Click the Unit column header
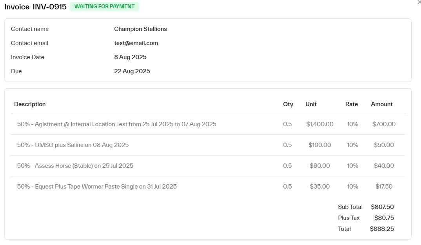This screenshot has height=245, width=421. [311, 104]
